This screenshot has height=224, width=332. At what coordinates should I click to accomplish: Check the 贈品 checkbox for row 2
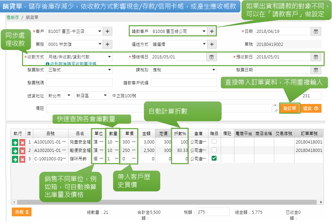(x=214, y=150)
